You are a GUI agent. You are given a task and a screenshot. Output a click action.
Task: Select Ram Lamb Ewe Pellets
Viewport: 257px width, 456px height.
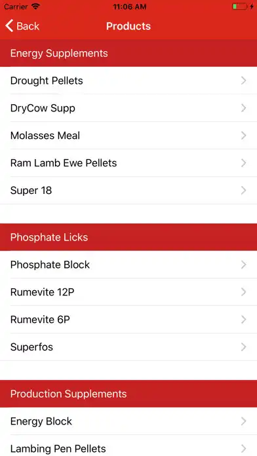pos(128,163)
